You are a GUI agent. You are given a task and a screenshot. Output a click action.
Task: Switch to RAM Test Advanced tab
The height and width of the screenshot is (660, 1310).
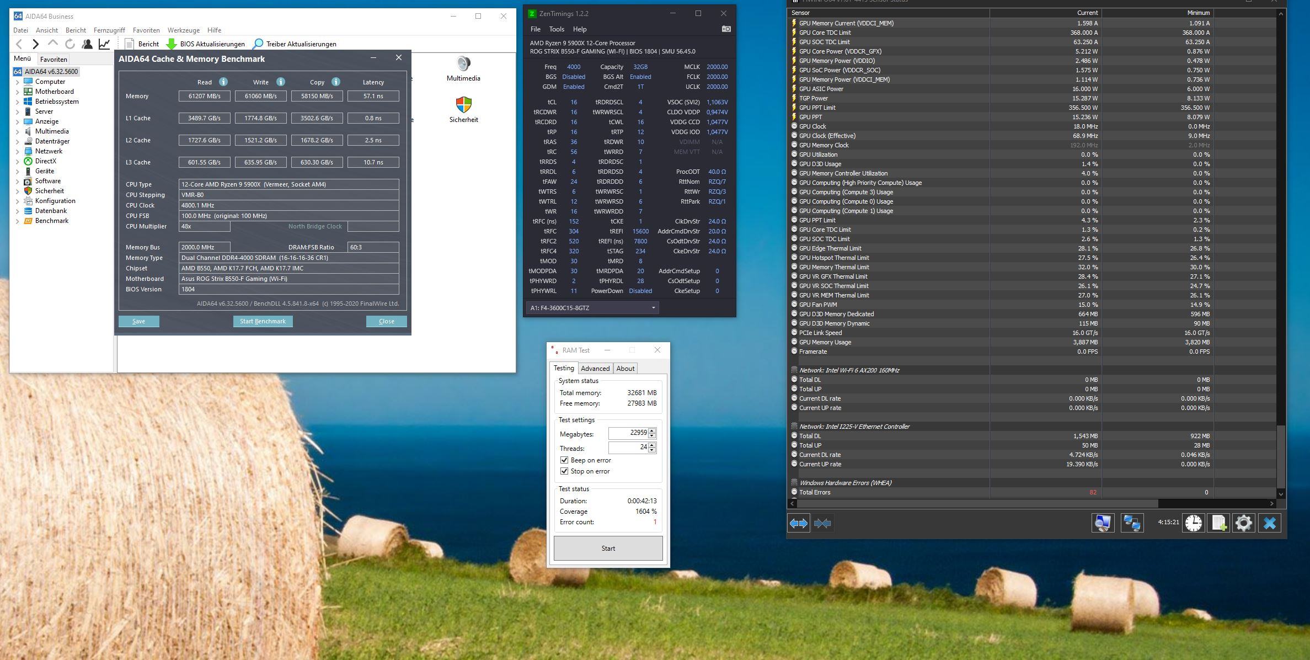(595, 369)
